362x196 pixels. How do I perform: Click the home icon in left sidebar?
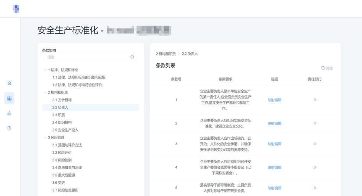click(9, 83)
